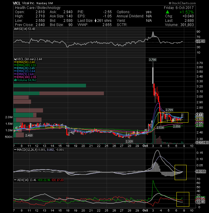
Task: Click the Vical Inc. company name
Action: tap(28, 3)
